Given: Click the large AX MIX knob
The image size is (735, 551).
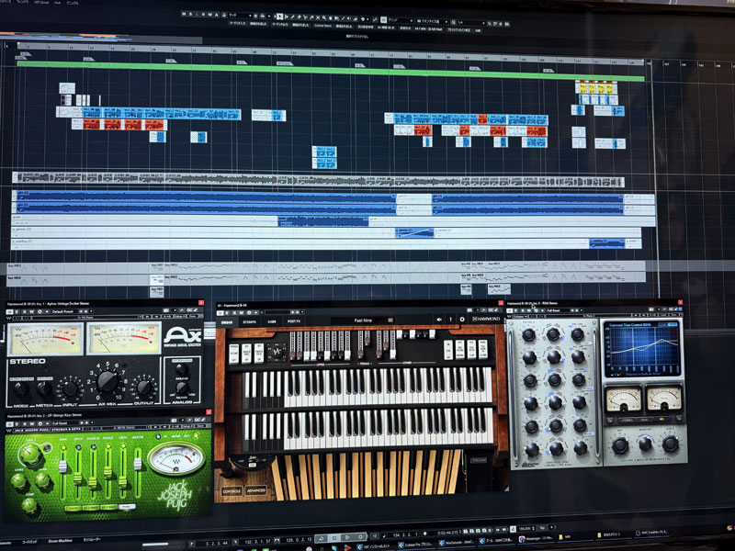Looking at the screenshot, I should 107,381.
